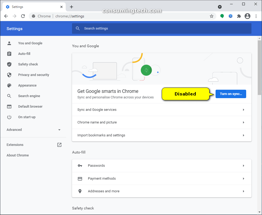Open Chrome three-dot menu
This screenshot has height=215, width=262.
tap(256, 16)
